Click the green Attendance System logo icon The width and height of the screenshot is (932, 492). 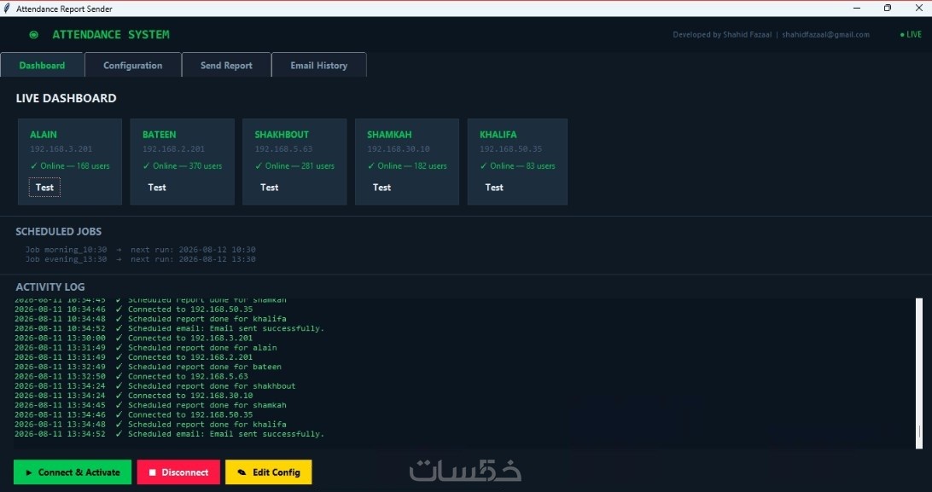click(x=34, y=35)
